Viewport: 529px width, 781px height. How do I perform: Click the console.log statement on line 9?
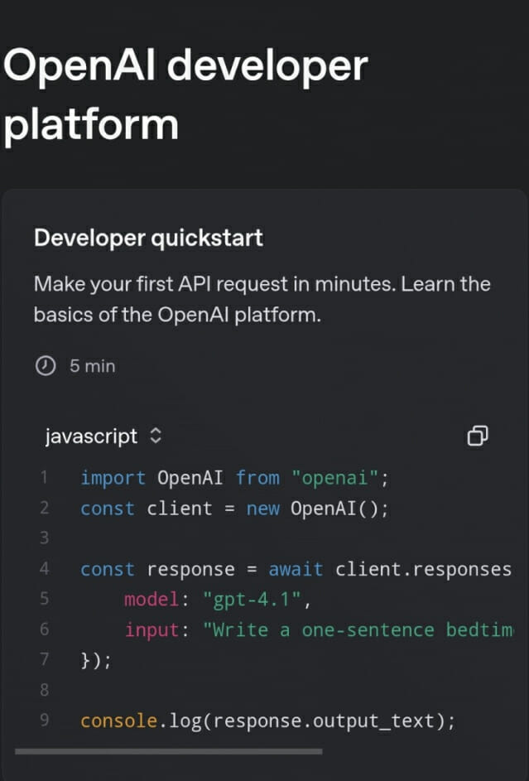[267, 721]
